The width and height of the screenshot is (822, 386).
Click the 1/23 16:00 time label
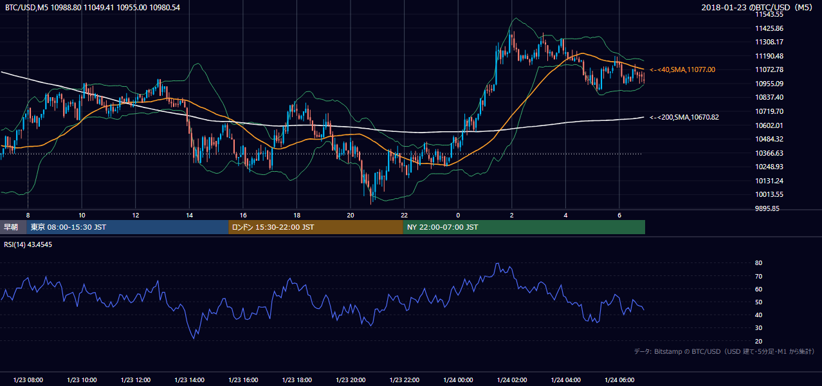pyautogui.click(x=243, y=380)
